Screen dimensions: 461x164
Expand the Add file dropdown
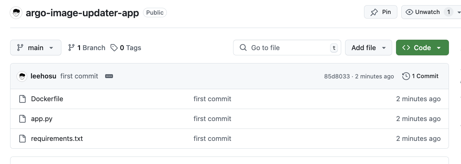[x=368, y=48]
